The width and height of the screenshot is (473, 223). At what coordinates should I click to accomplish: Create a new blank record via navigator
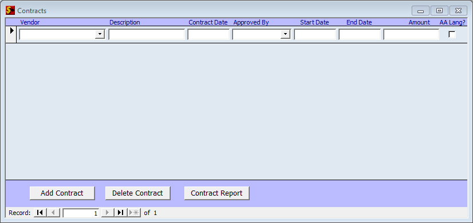tap(134, 213)
